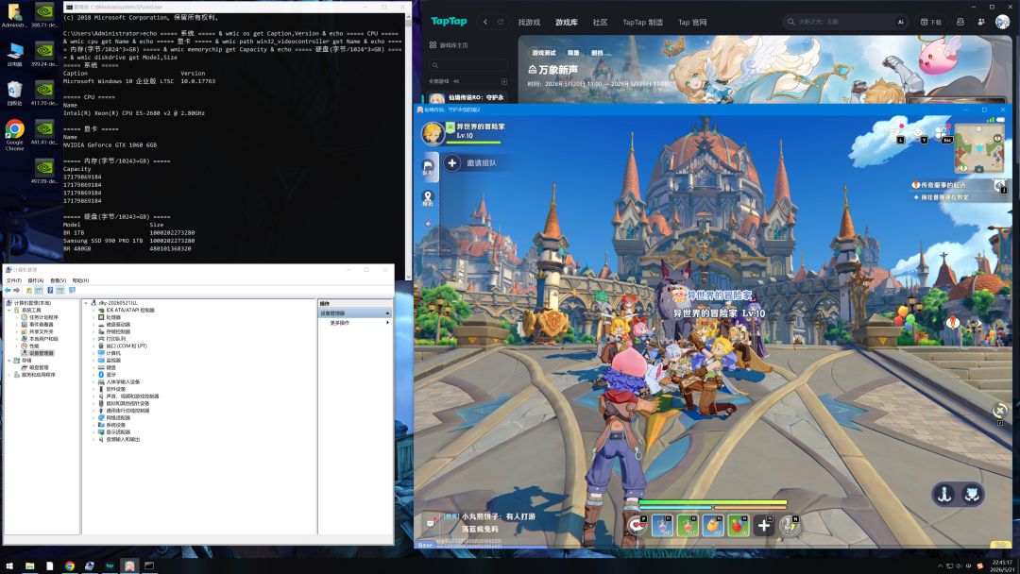Click the heart emote skill slot

[x=637, y=525]
